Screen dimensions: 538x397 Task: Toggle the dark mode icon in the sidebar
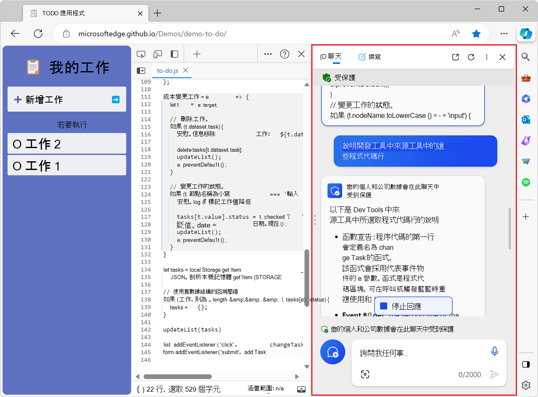pos(526,364)
